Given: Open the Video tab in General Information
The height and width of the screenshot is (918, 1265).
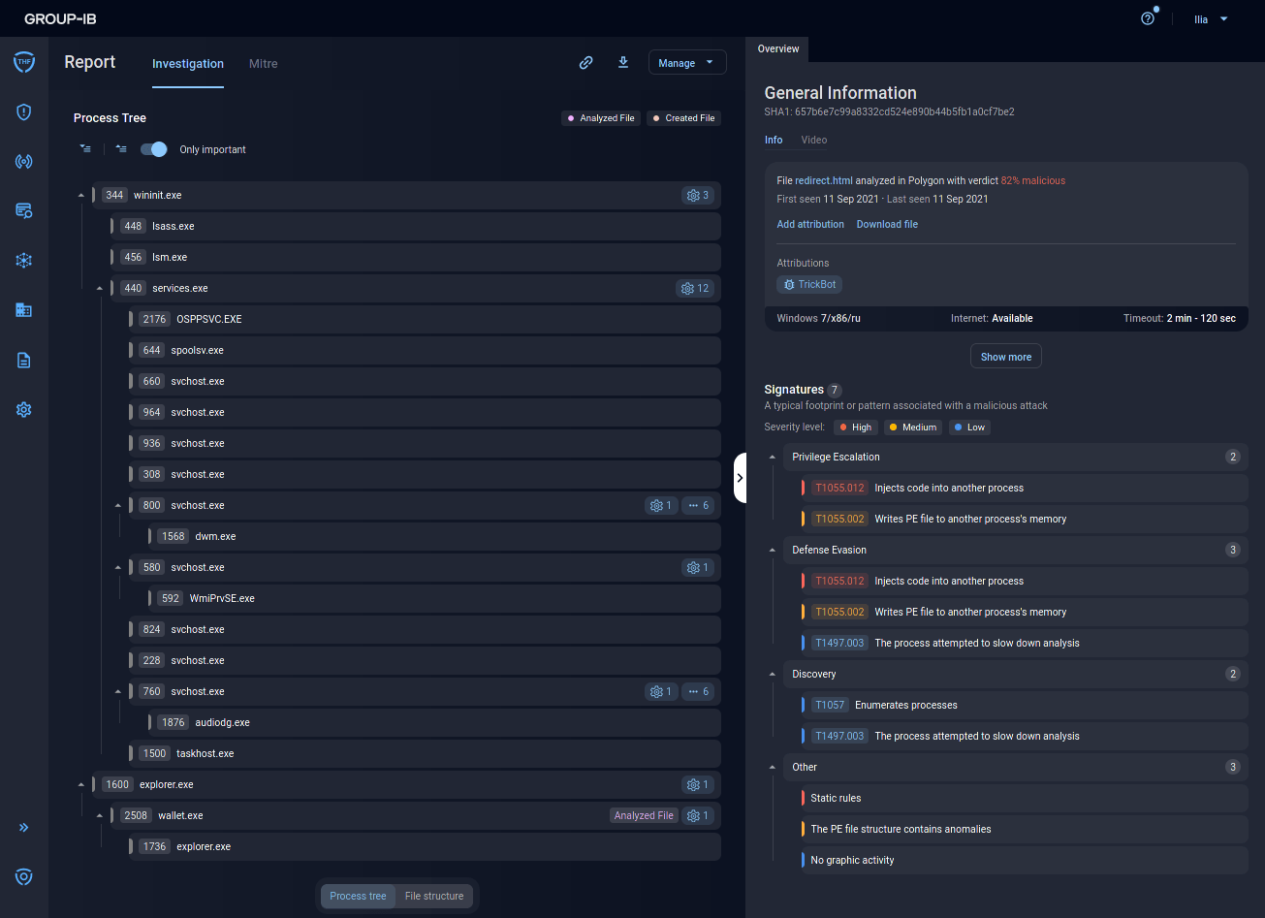Looking at the screenshot, I should pyautogui.click(x=813, y=140).
